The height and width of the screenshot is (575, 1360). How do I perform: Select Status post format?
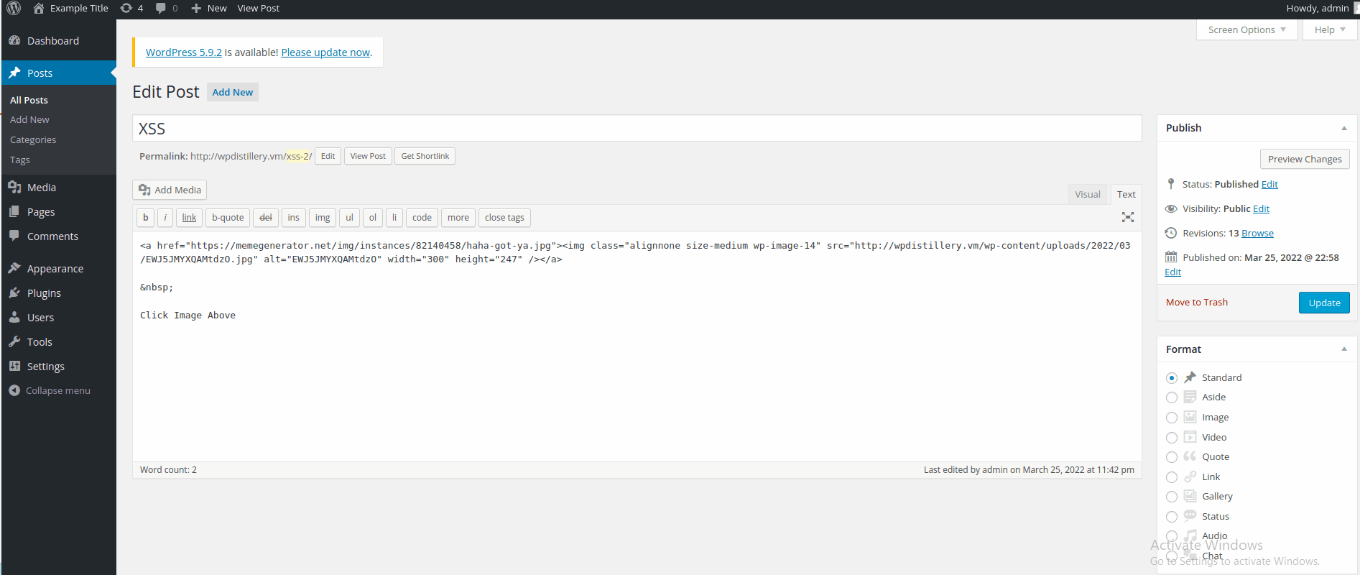pyautogui.click(x=1172, y=517)
